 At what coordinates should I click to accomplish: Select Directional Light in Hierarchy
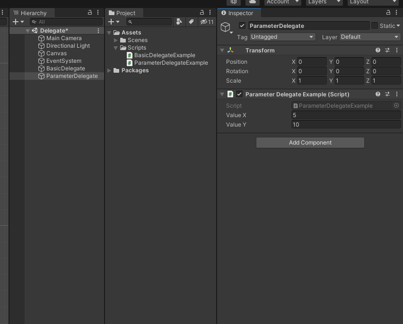(68, 46)
